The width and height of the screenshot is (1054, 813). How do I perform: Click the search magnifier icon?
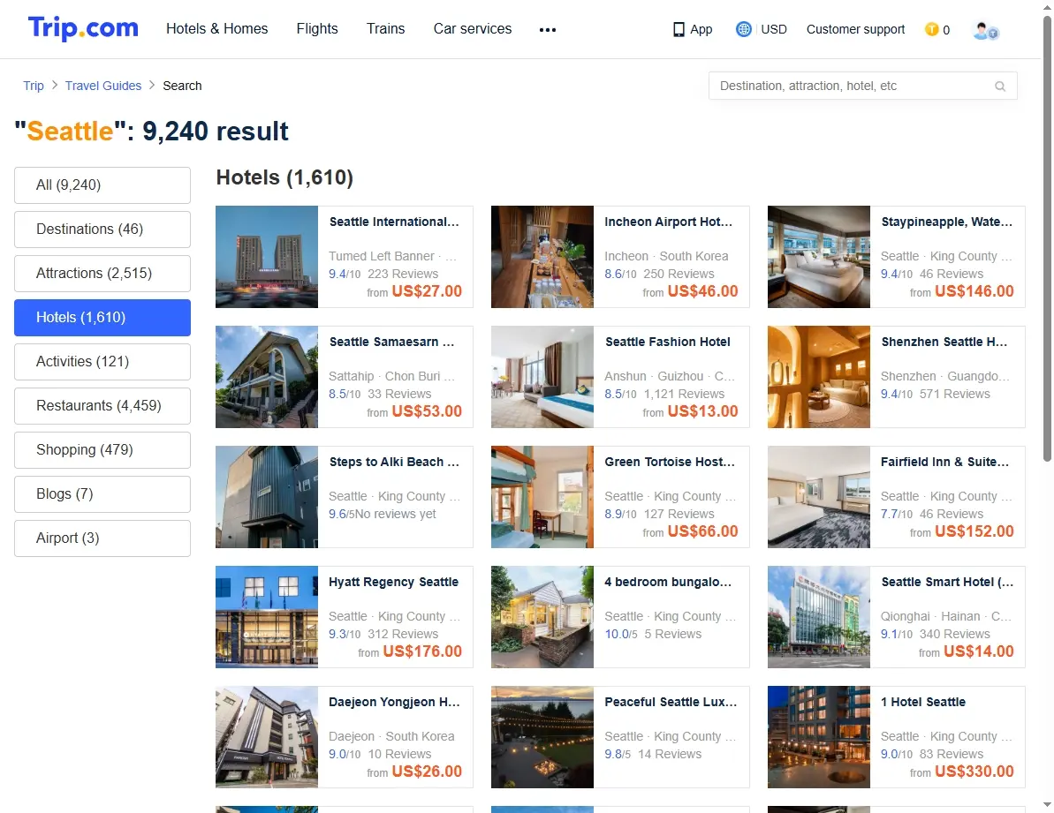click(x=1000, y=86)
